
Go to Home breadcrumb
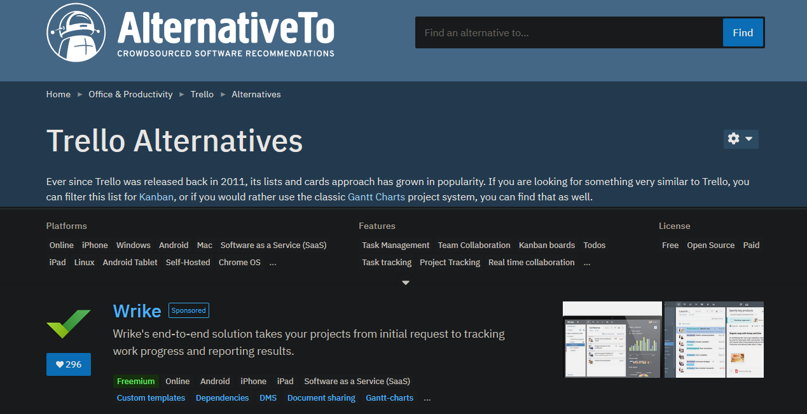59,94
